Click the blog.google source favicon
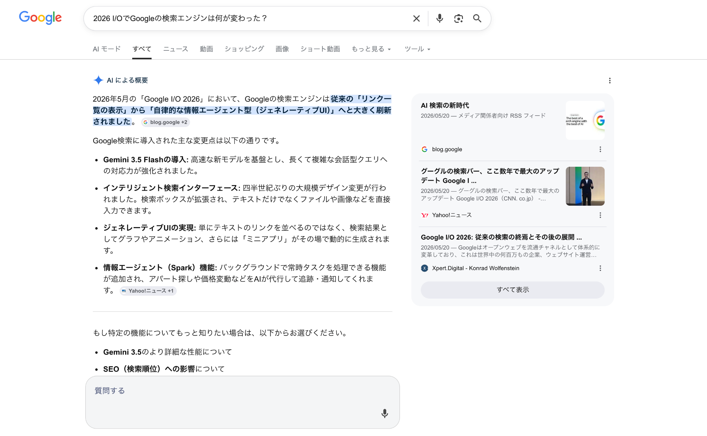 pyautogui.click(x=425, y=149)
